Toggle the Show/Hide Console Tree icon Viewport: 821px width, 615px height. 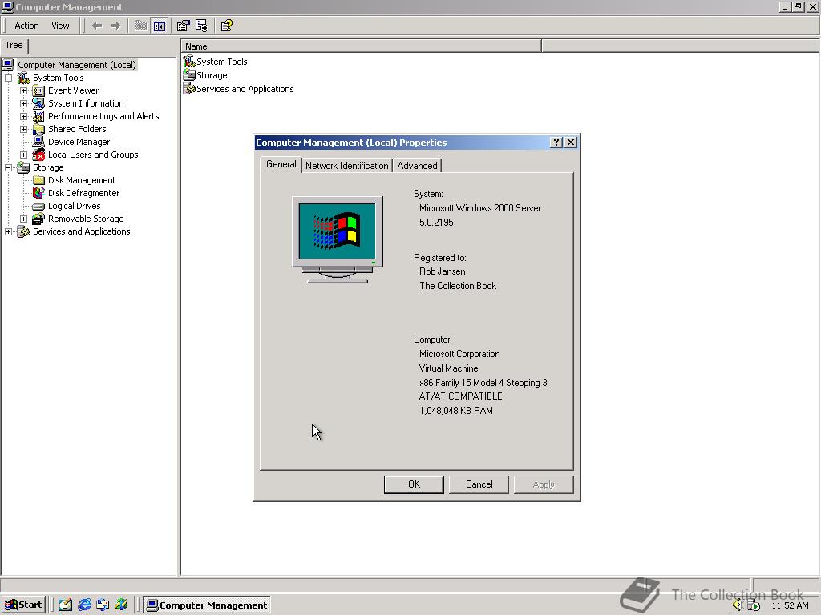click(x=160, y=26)
